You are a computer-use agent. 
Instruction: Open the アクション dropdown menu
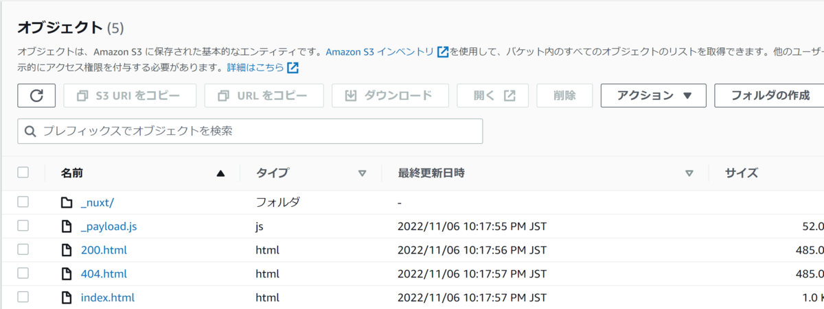click(653, 96)
